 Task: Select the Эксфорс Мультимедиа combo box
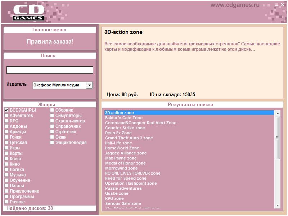click(x=63, y=85)
